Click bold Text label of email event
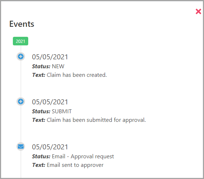The height and width of the screenshot is (179, 204). point(39,165)
